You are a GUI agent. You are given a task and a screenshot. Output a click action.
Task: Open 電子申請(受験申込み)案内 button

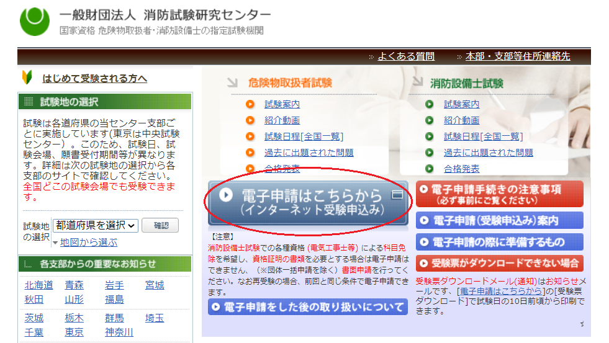coord(500,220)
